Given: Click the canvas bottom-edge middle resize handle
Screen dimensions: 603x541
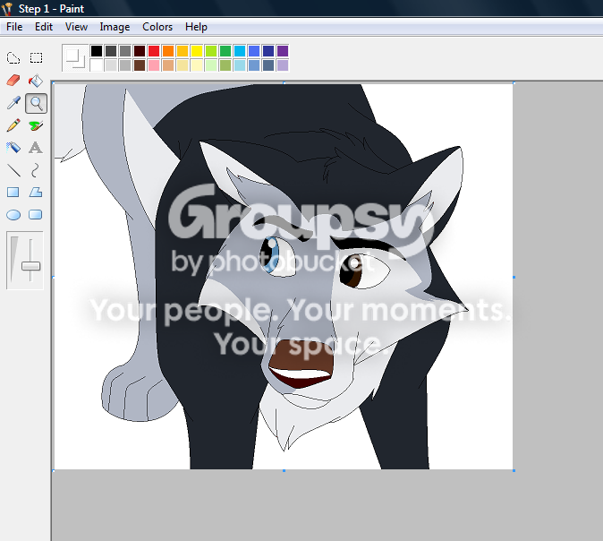Looking at the screenshot, I should point(284,470).
